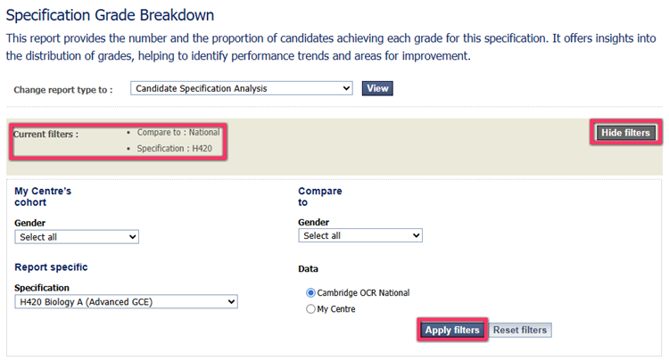Click the report description paragraph
This screenshot has width=669, height=360.
click(330, 47)
